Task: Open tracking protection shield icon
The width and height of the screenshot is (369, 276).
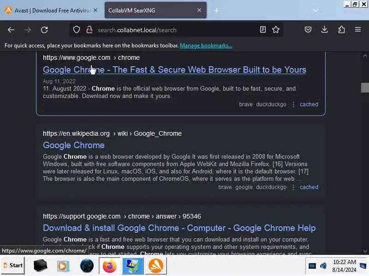Action: [x=77, y=30]
